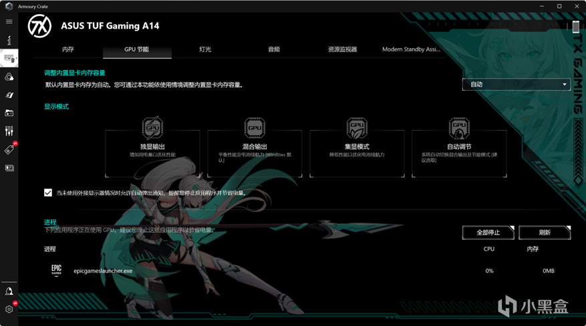Open Game Library folder icon in sidebar
Screen dimensions: 586x326
coord(9,113)
